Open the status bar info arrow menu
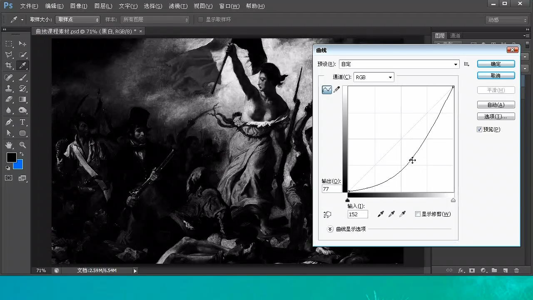The width and height of the screenshot is (533, 300). 135,271
